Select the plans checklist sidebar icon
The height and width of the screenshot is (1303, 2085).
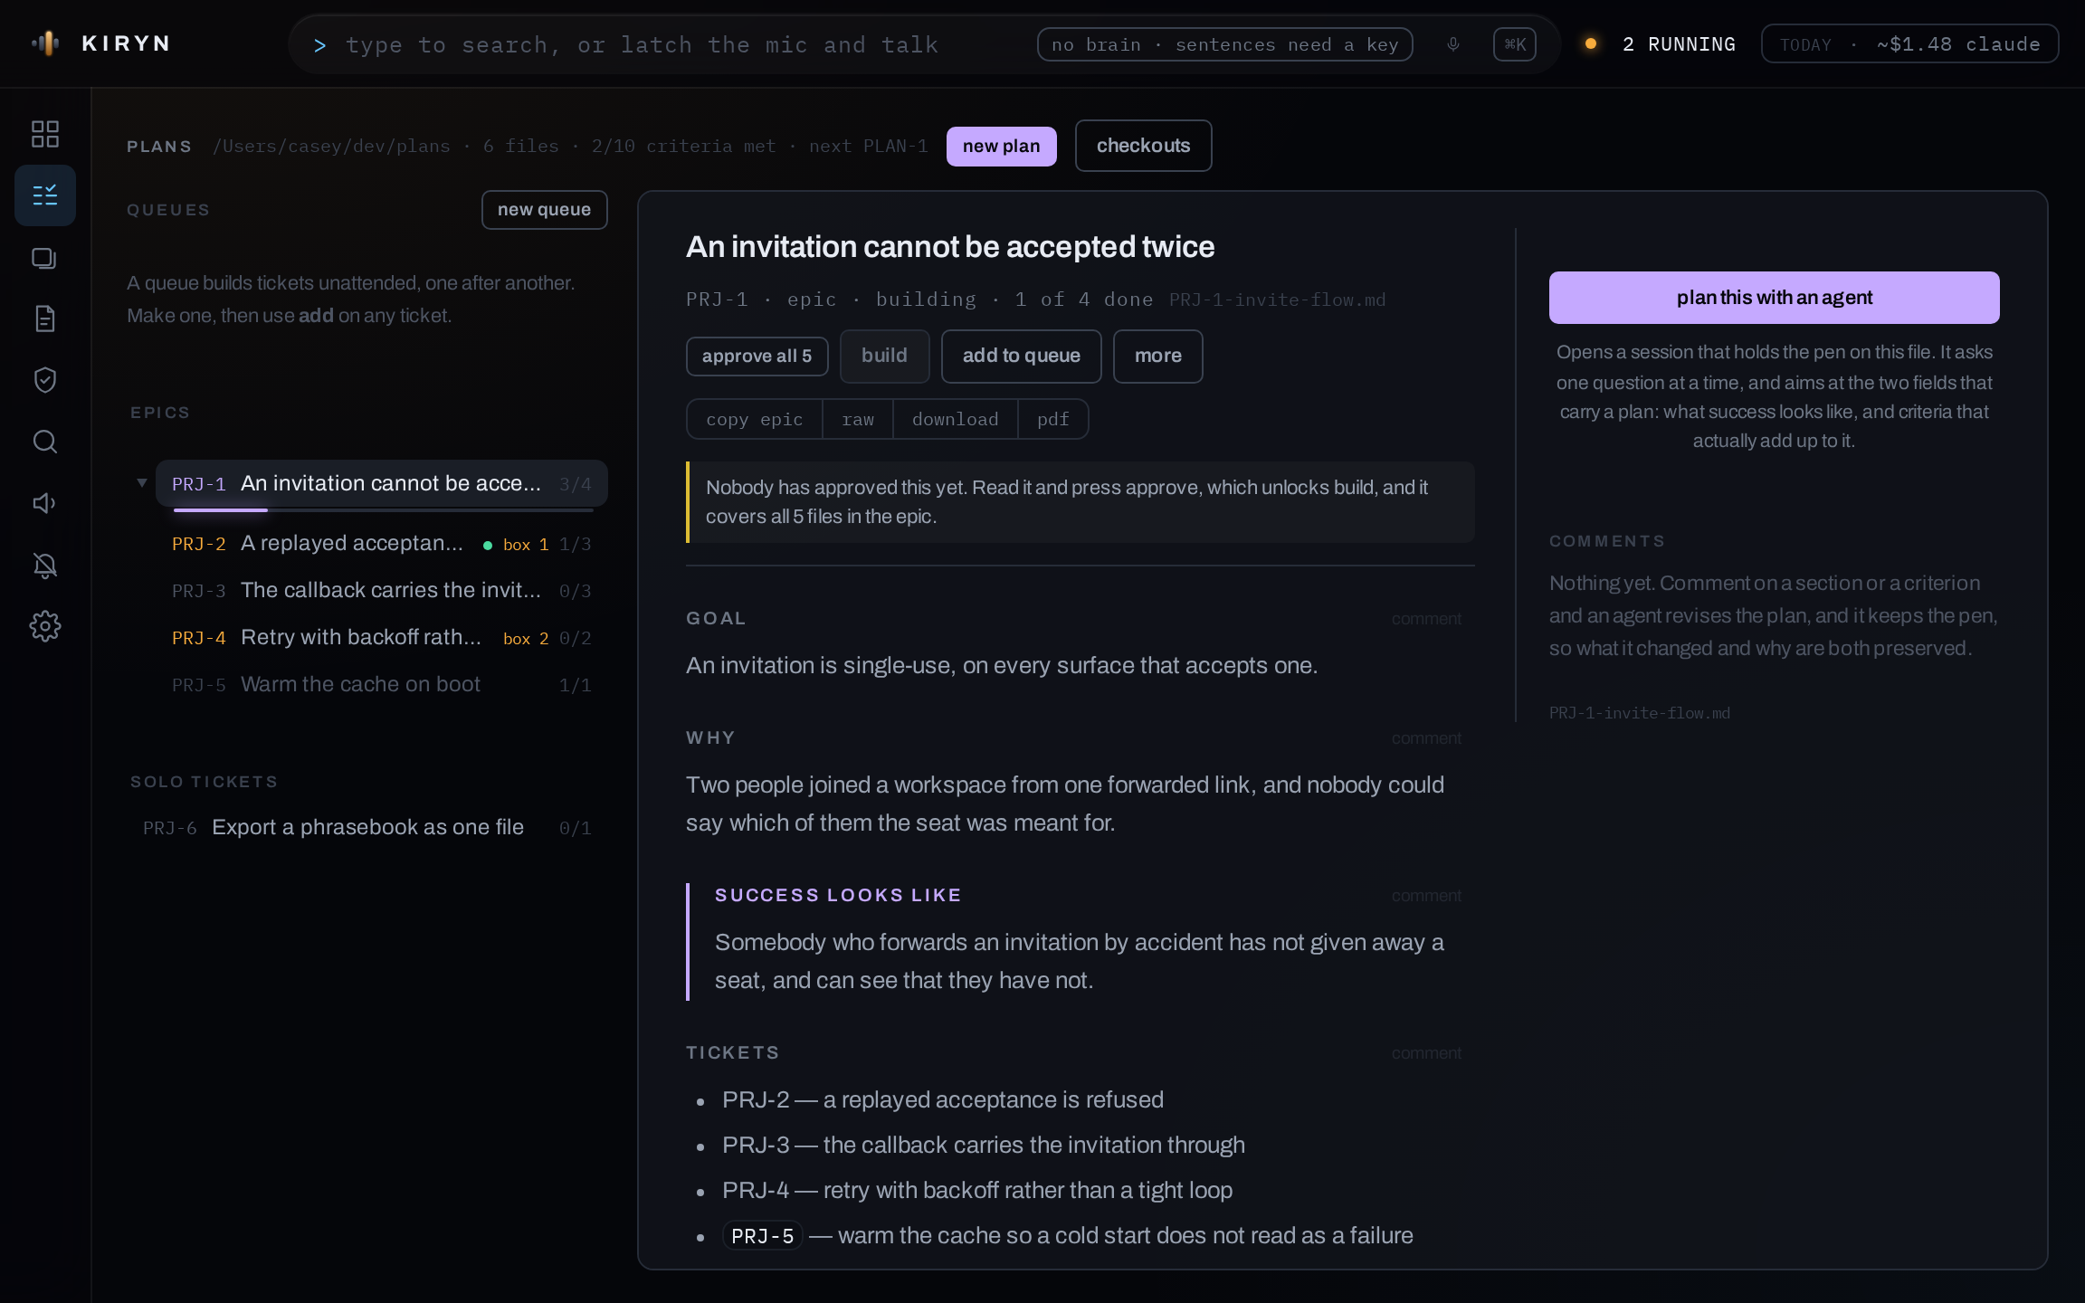44,195
